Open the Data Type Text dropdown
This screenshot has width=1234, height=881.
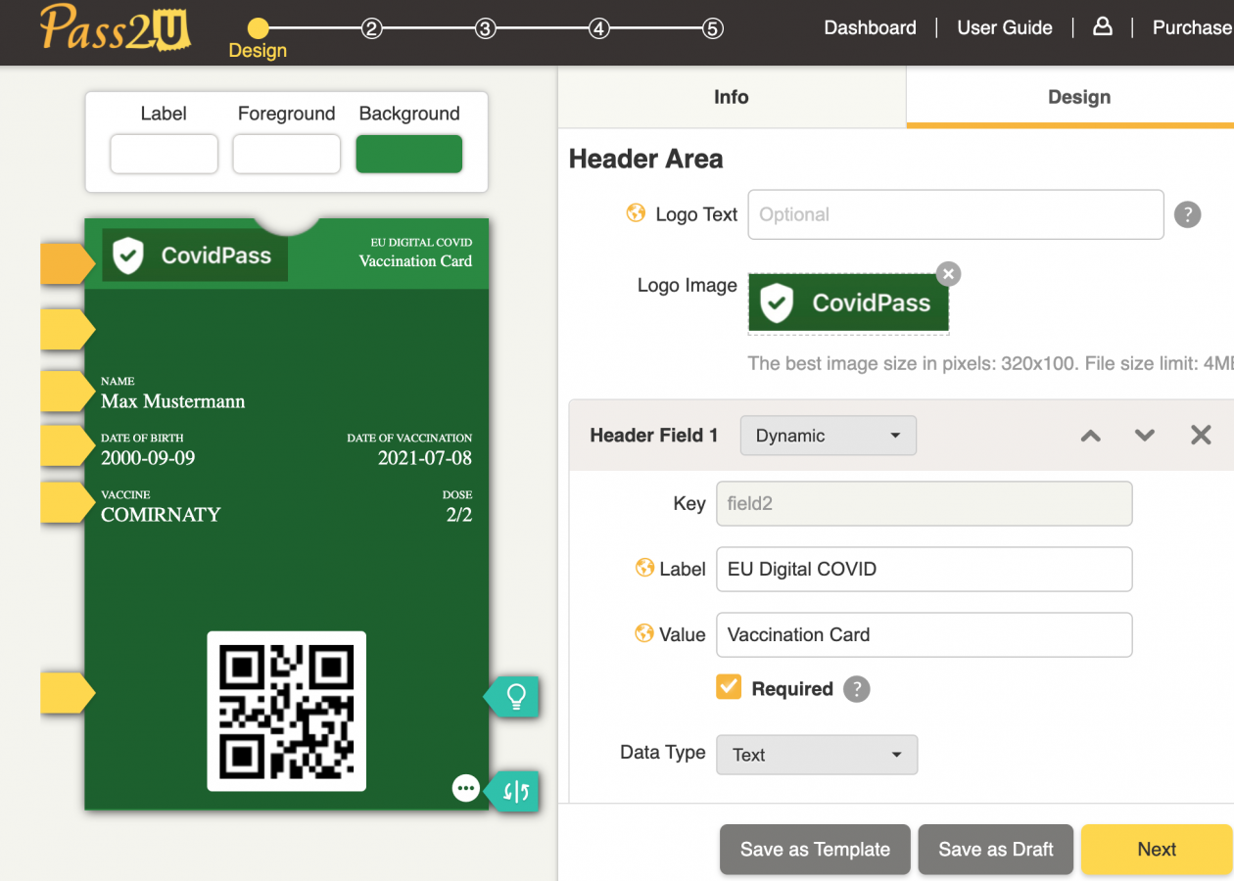coord(817,755)
